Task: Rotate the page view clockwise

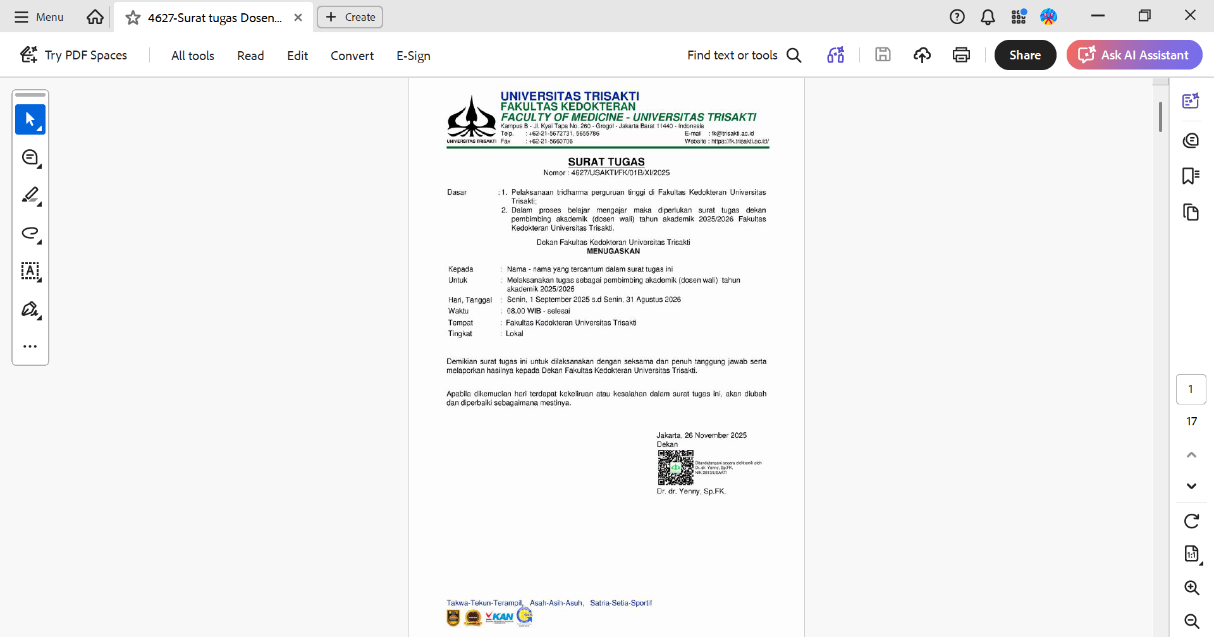Action: click(1191, 521)
